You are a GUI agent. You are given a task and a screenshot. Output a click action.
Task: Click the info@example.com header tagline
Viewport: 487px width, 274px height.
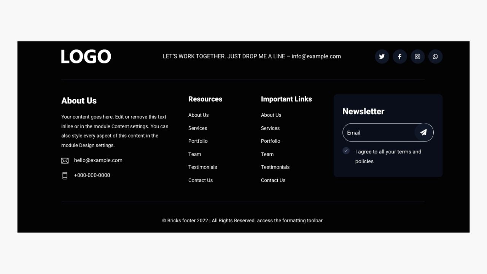[x=251, y=56]
